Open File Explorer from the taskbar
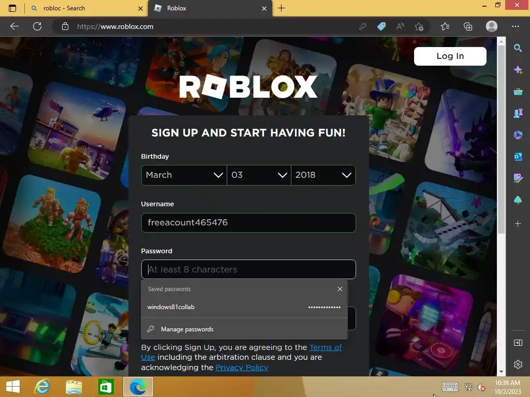Image resolution: width=530 pixels, height=397 pixels. [x=73, y=387]
